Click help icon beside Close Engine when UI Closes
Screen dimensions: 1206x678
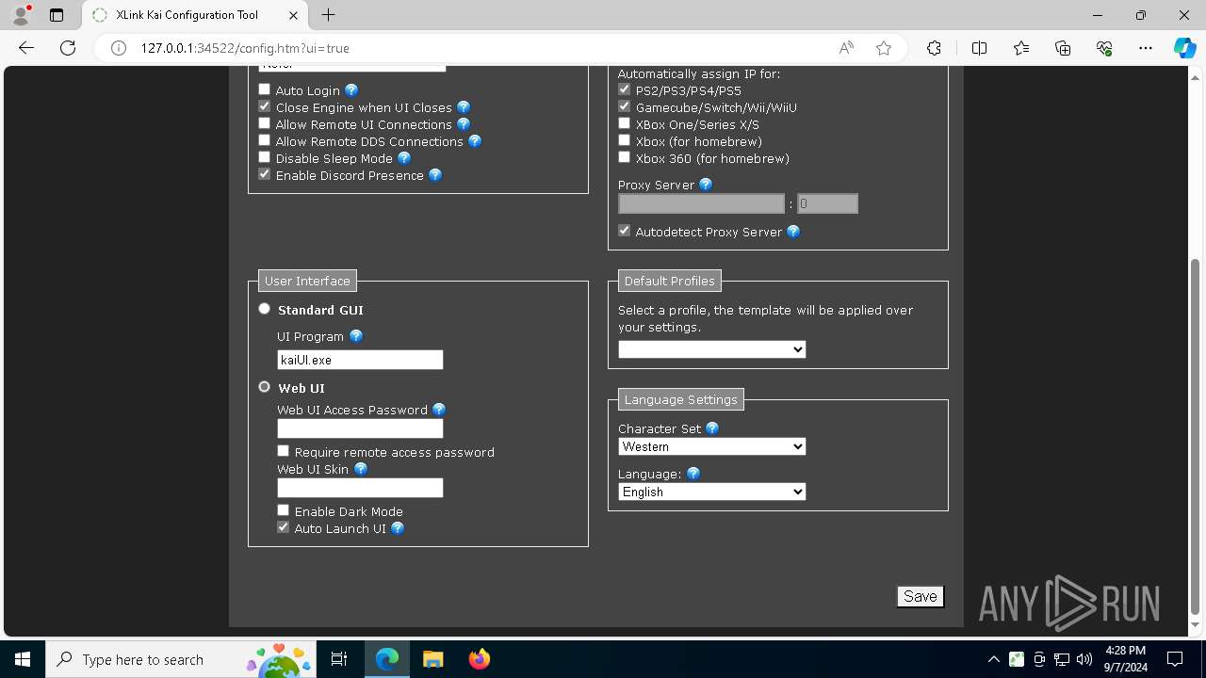464,107
